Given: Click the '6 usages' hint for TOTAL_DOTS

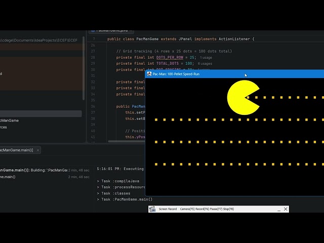Looking at the screenshot, I should coord(205,64).
